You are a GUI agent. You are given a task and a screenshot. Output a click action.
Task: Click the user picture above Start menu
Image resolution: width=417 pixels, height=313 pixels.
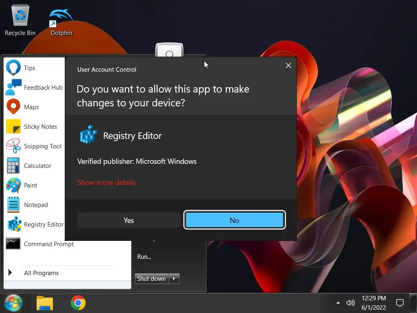tap(169, 50)
